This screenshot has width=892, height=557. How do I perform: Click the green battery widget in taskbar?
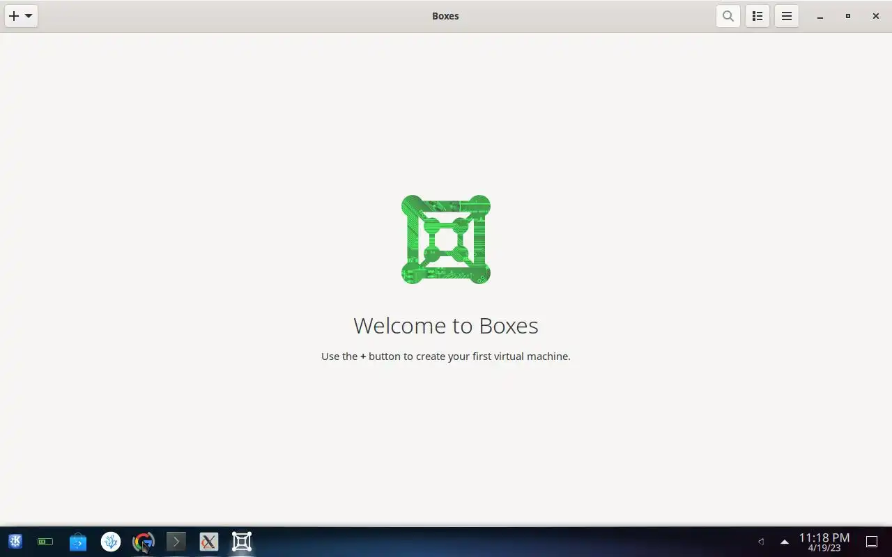[45, 542]
